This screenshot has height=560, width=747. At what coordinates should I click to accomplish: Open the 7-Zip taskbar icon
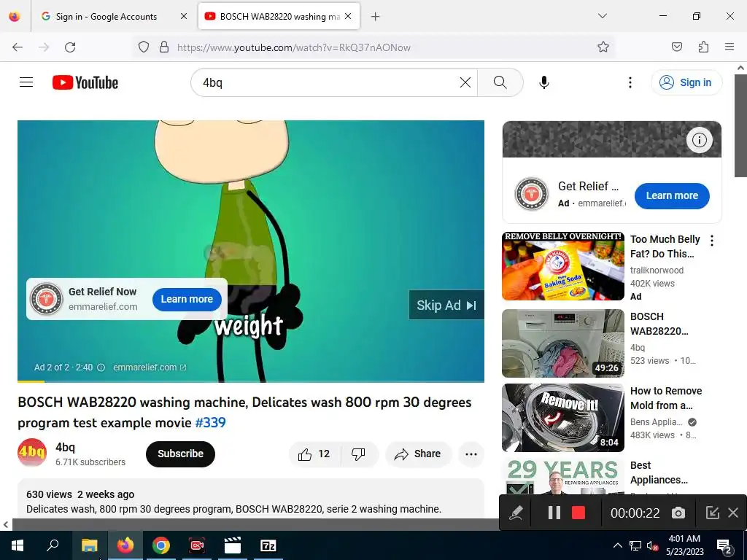pyautogui.click(x=268, y=545)
